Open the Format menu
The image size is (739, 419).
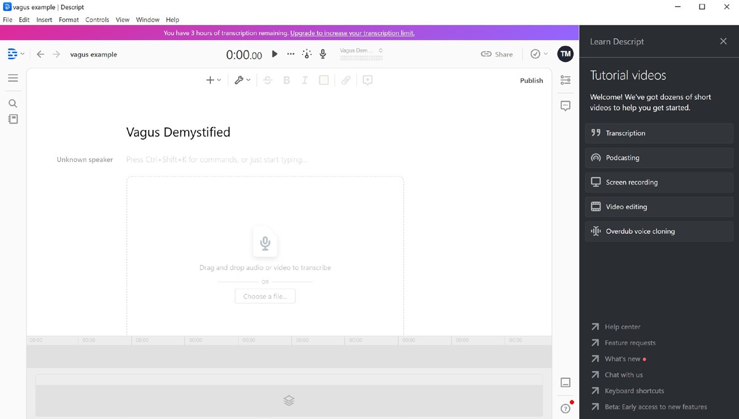coord(69,20)
